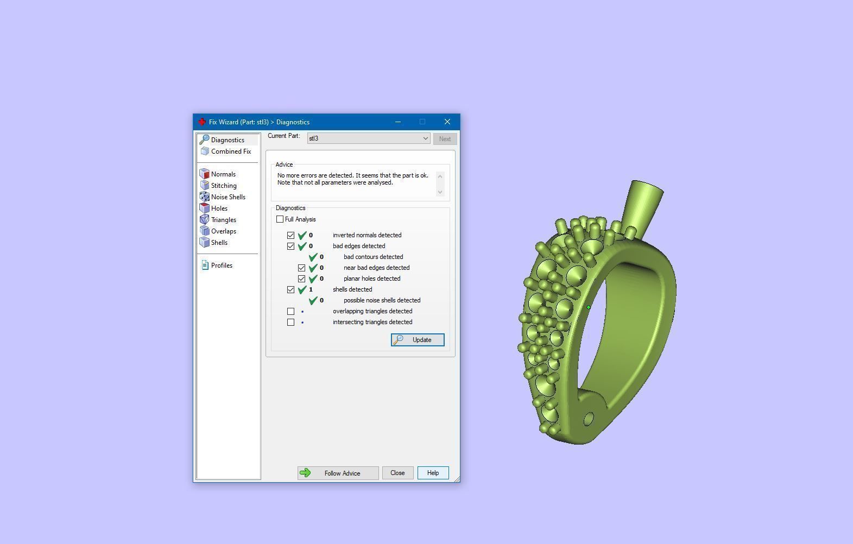Click the Advice message text
The image size is (853, 544).
click(352, 179)
